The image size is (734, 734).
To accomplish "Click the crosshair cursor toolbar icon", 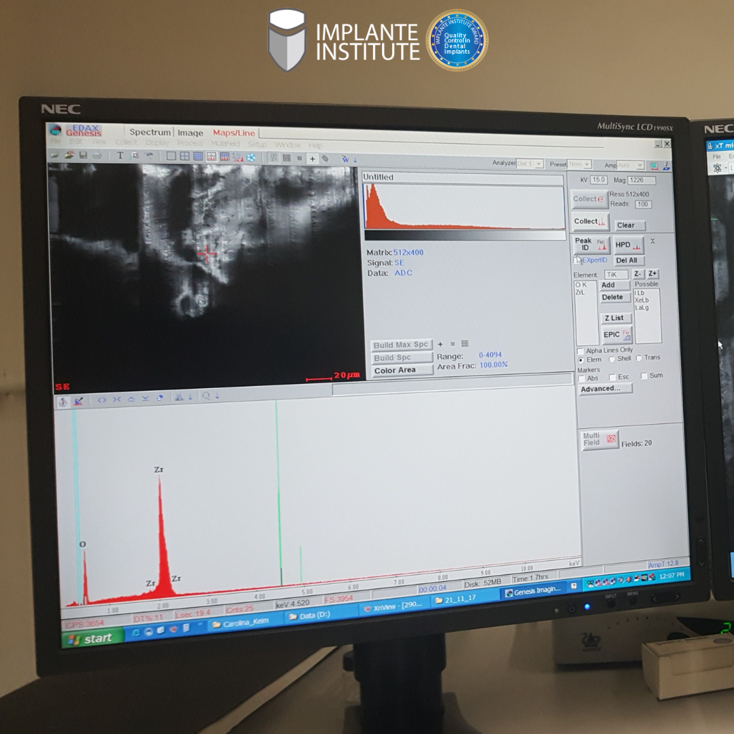I will (313, 158).
